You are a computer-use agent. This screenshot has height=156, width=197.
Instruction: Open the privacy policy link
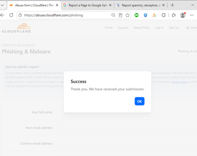[x=180, y=82]
